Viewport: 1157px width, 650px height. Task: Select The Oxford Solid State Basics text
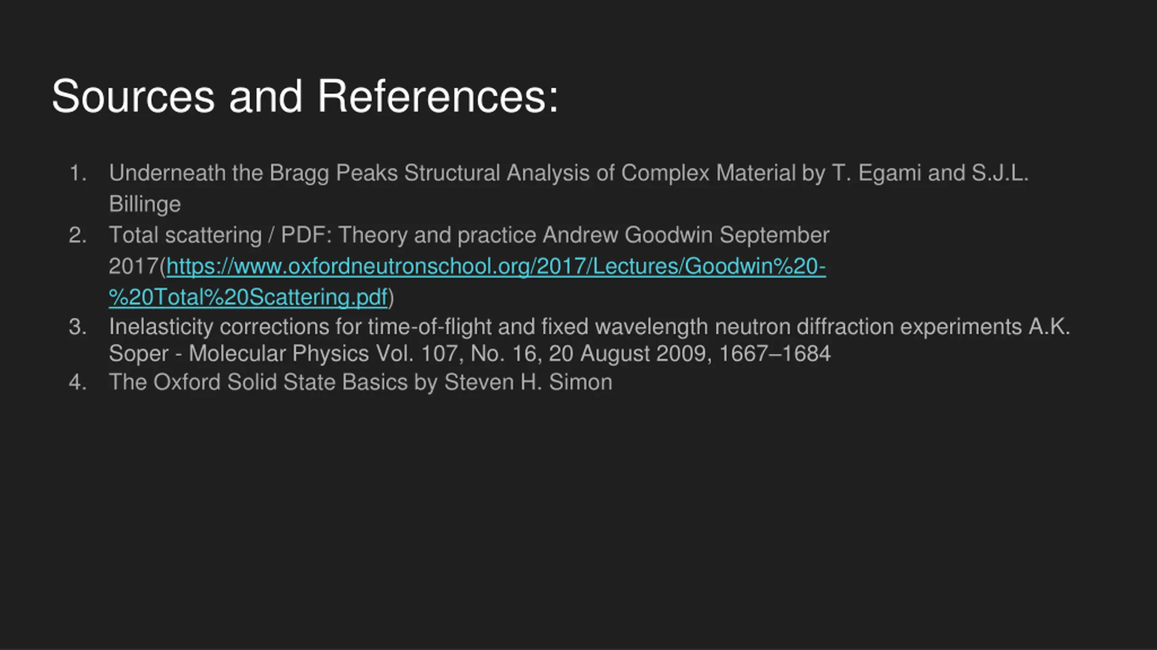click(259, 382)
